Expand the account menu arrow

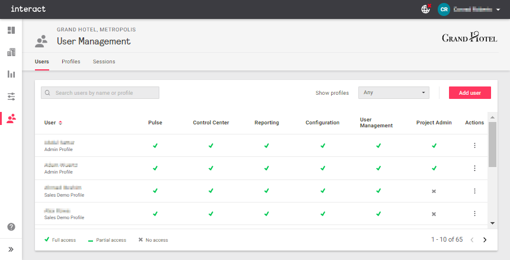coord(498,10)
